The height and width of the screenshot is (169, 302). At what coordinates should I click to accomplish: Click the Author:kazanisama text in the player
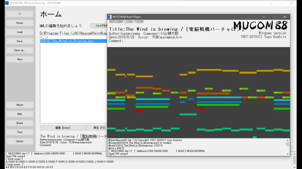[124, 33]
